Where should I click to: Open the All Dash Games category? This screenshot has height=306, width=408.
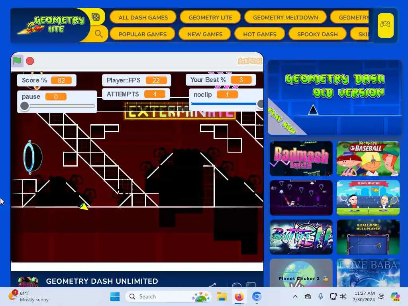143,18
